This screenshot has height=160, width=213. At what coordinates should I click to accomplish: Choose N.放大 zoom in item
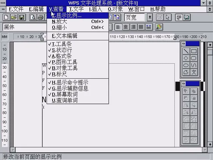[x=78, y=21]
